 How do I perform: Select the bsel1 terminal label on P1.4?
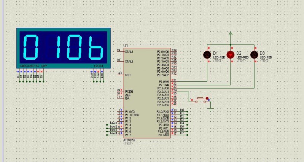click(113, 124)
